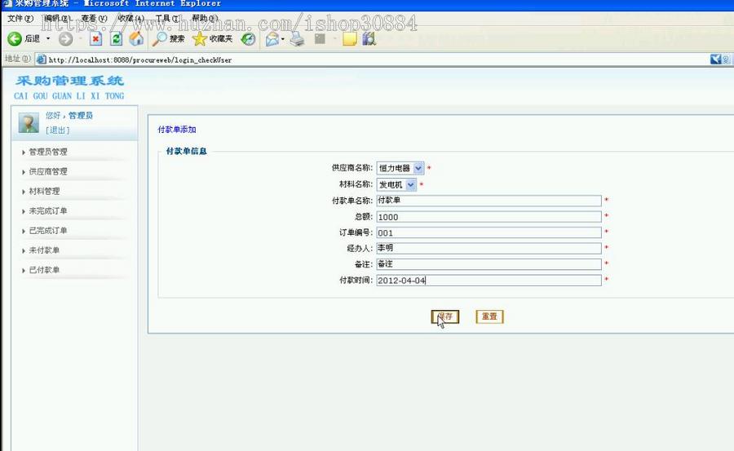The height and width of the screenshot is (451, 734).
Task: Go to Home page icon
Action: [136, 39]
